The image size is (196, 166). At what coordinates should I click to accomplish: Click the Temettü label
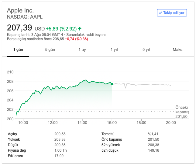click(108, 134)
